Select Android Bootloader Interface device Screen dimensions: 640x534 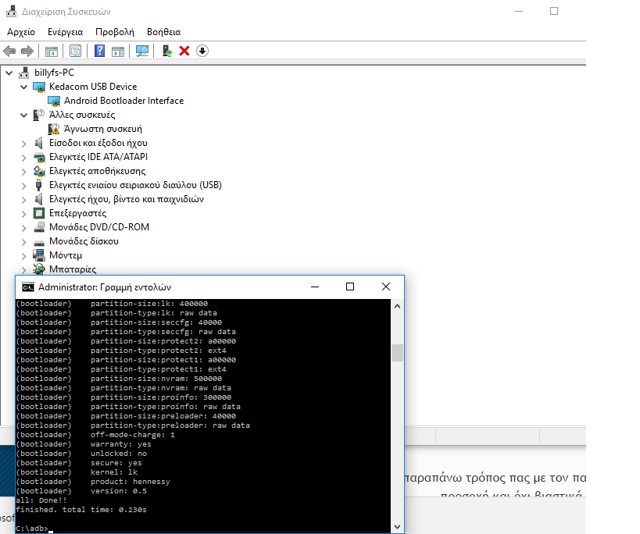pos(123,101)
